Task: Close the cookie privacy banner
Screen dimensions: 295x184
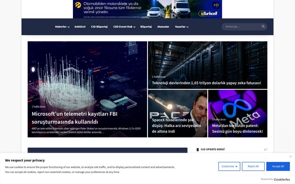Action: coord(290,156)
